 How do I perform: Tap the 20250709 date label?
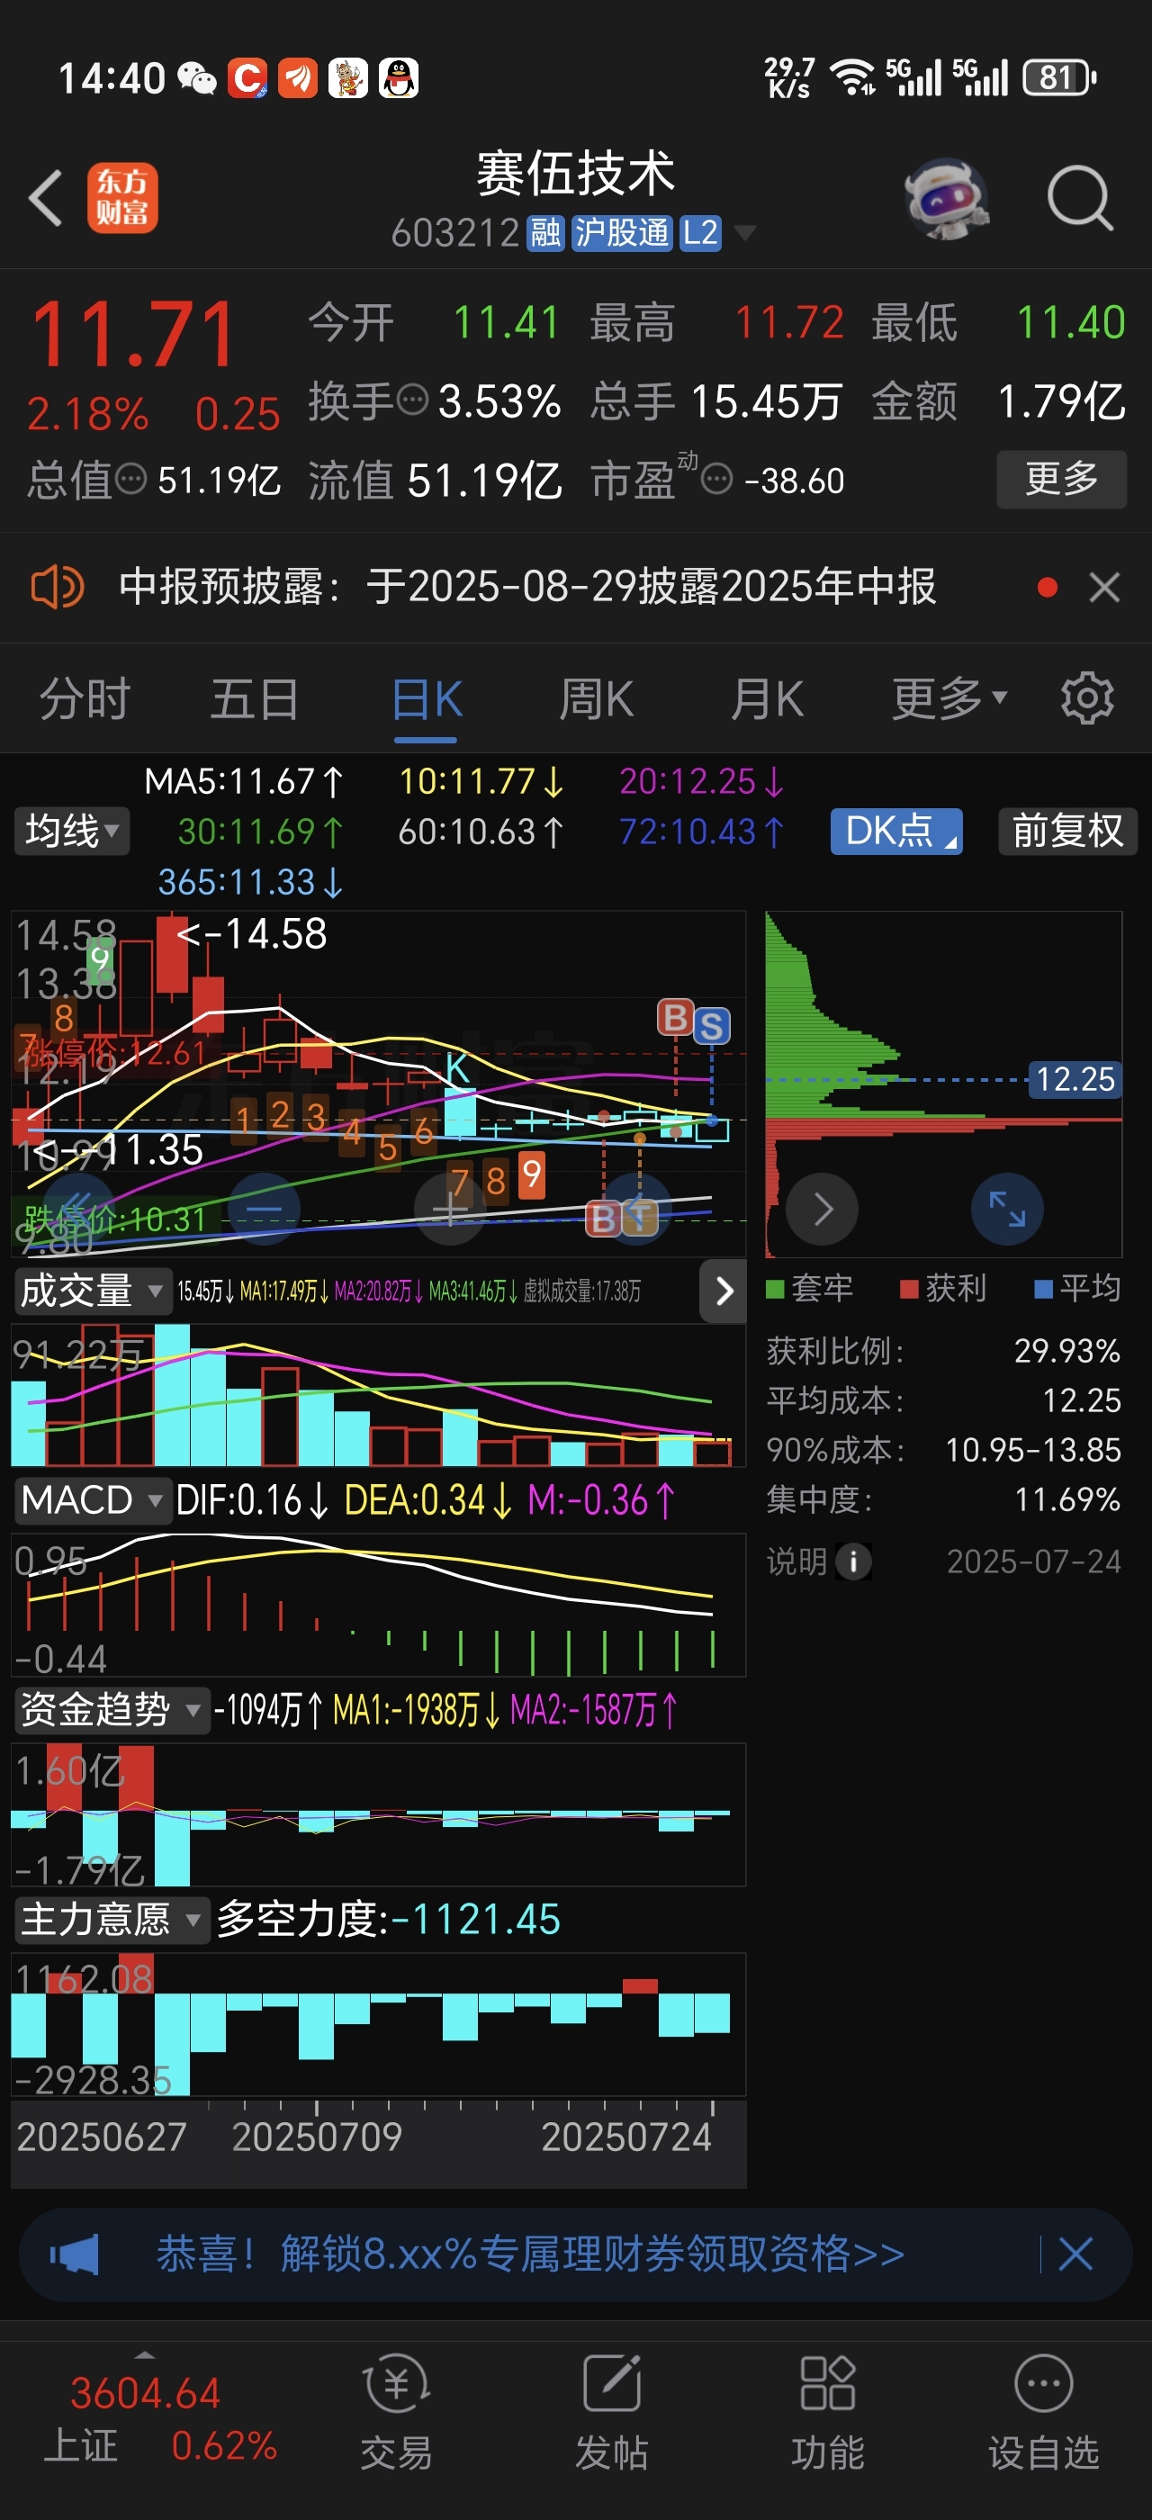[x=317, y=2137]
